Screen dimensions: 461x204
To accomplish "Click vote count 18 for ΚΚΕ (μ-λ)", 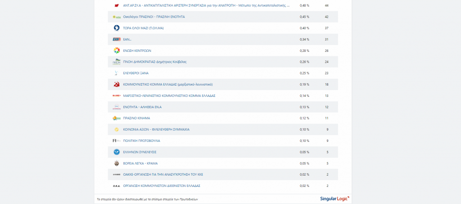I will click(327, 84).
